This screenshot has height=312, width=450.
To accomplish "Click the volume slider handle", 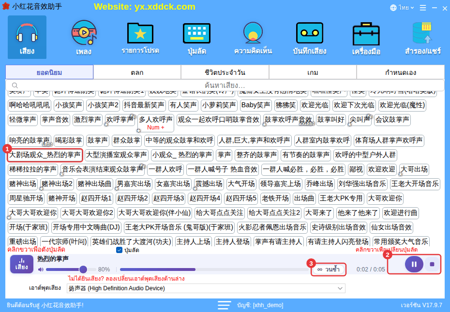I will [83, 269].
